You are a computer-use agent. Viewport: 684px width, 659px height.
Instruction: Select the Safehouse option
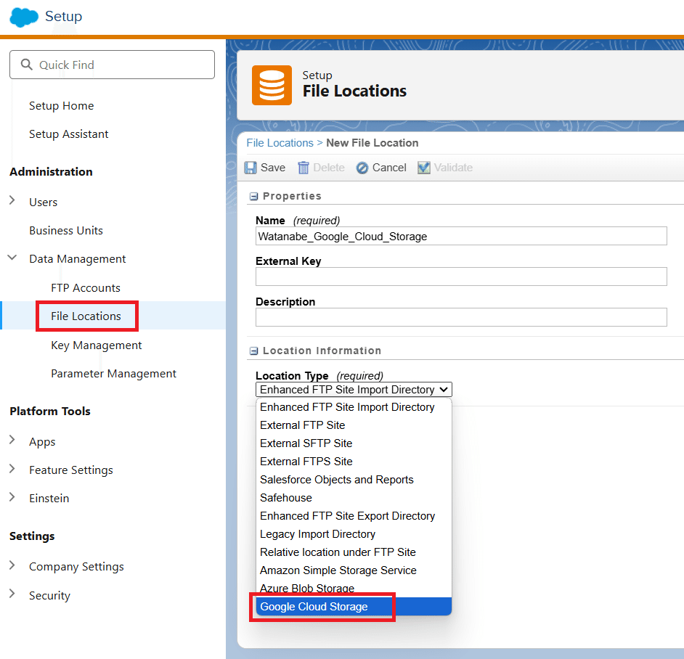pyautogui.click(x=354, y=498)
